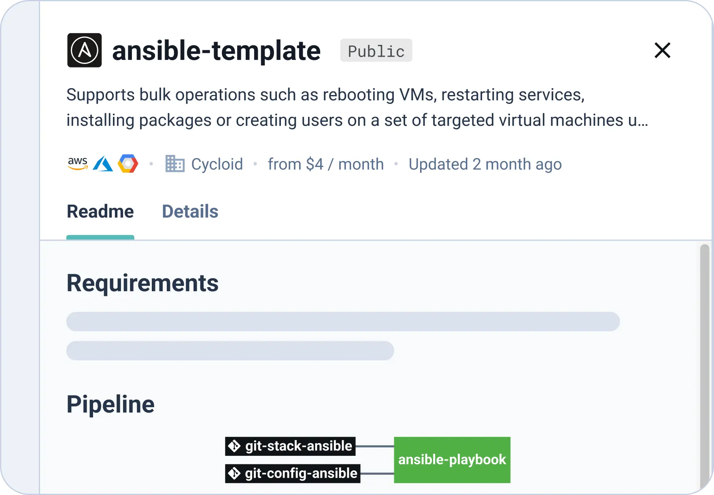The width and height of the screenshot is (714, 495).
Task: Click the Google Cloud provider icon
Action: (128, 164)
